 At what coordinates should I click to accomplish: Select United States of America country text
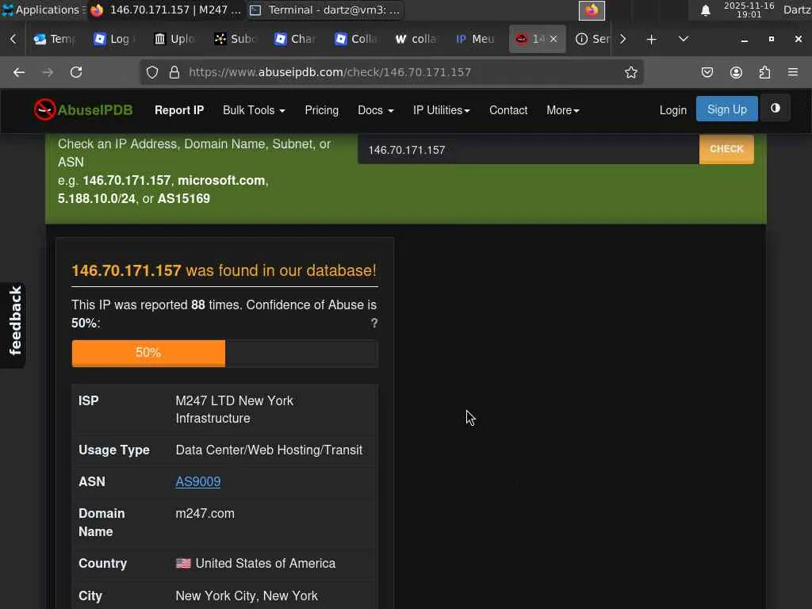click(x=265, y=564)
